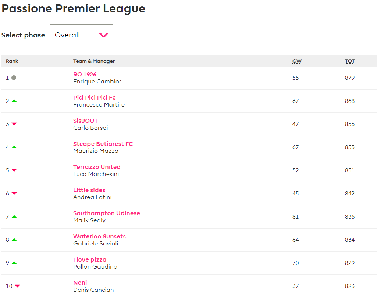The image size is (377, 298).
Task: Open the RO 1926 team link
Action: point(85,75)
